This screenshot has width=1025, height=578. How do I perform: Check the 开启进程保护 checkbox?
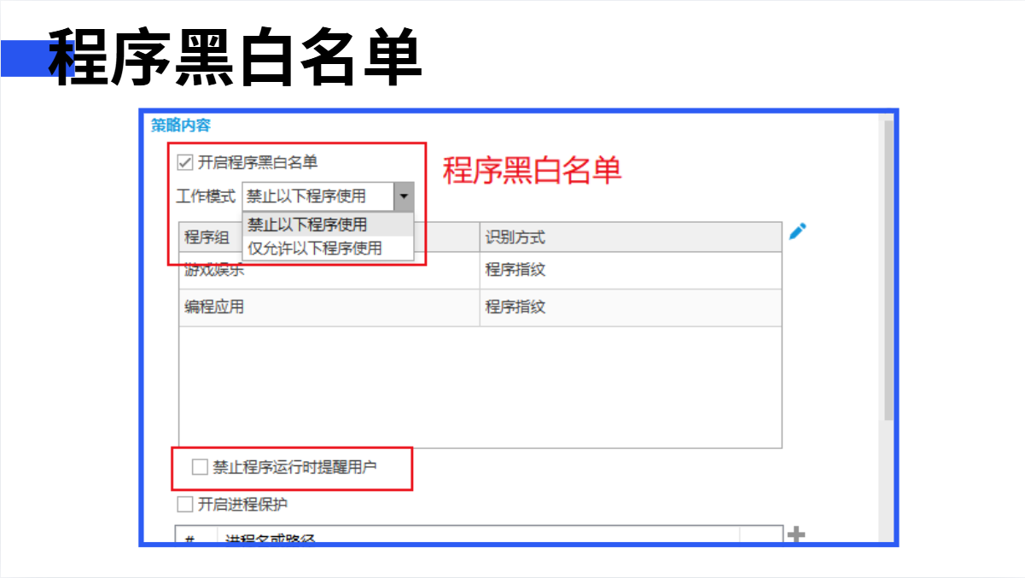point(185,505)
